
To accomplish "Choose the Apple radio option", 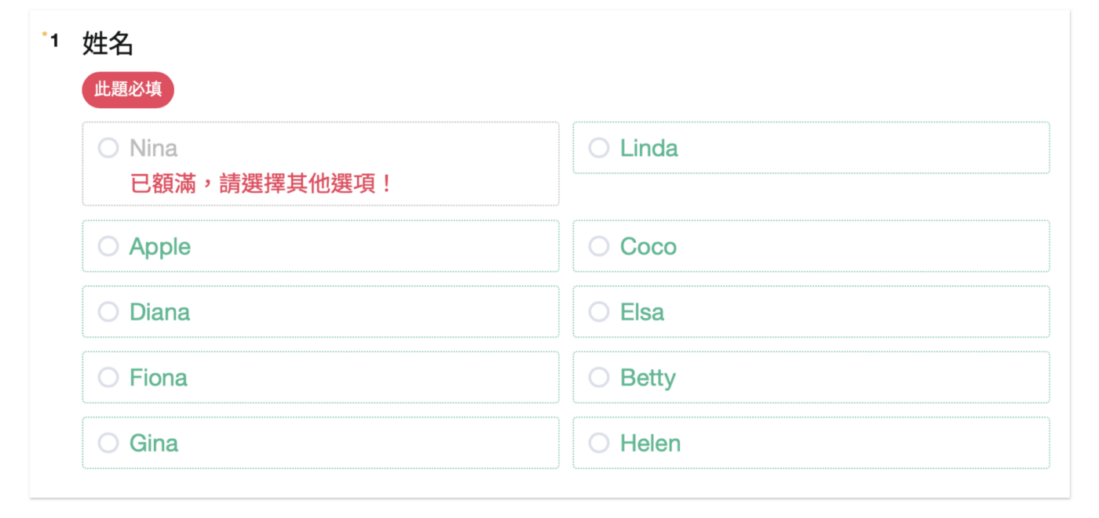I will (108, 247).
